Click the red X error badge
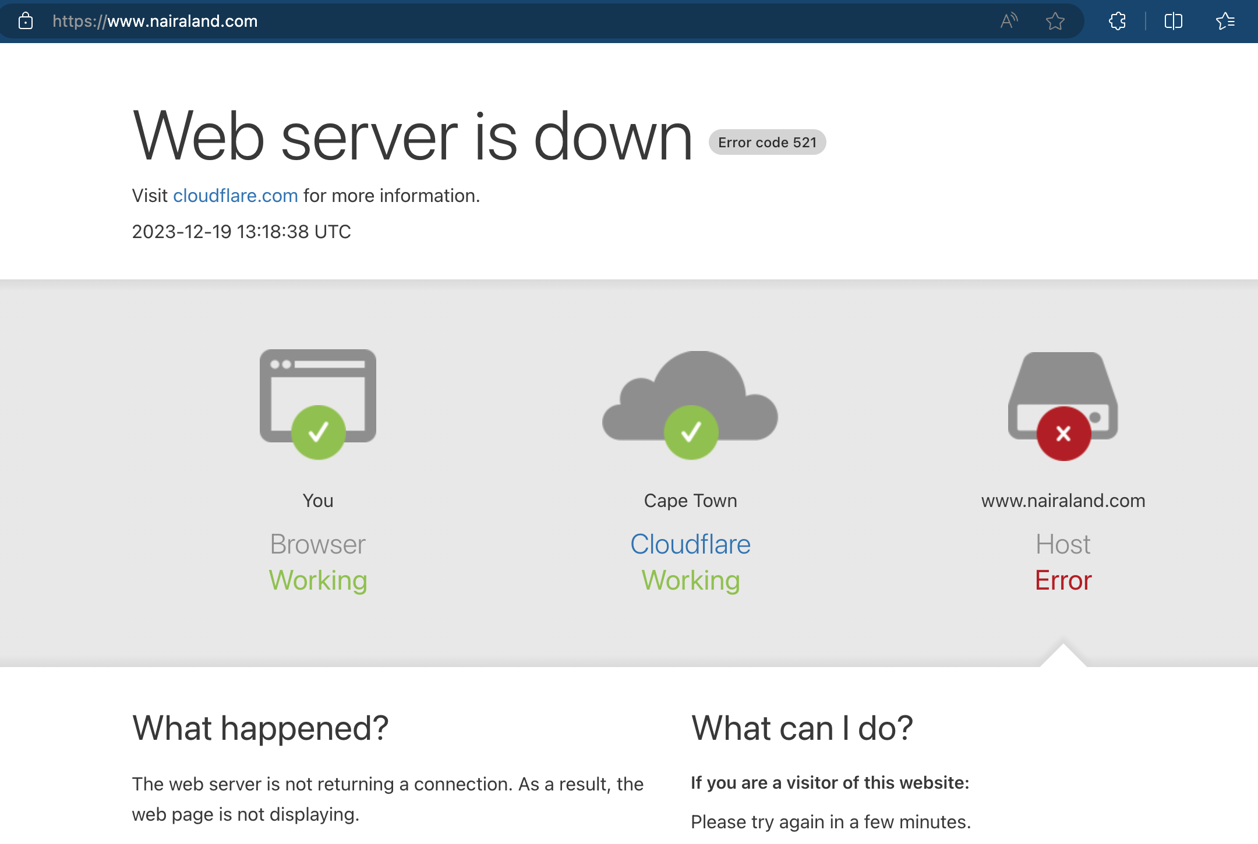 pyautogui.click(x=1063, y=434)
